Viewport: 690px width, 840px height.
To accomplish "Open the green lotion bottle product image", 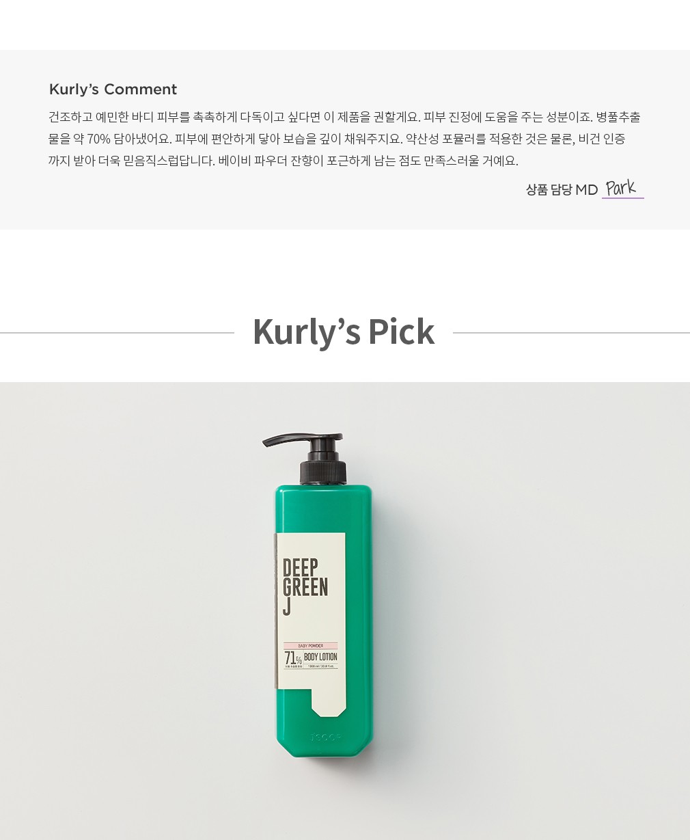I will point(324,595).
